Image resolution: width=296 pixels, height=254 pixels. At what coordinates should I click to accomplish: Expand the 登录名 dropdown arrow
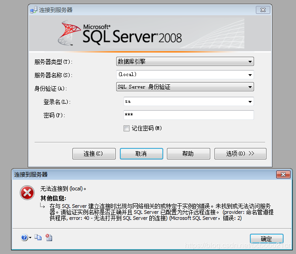[x=250, y=102]
